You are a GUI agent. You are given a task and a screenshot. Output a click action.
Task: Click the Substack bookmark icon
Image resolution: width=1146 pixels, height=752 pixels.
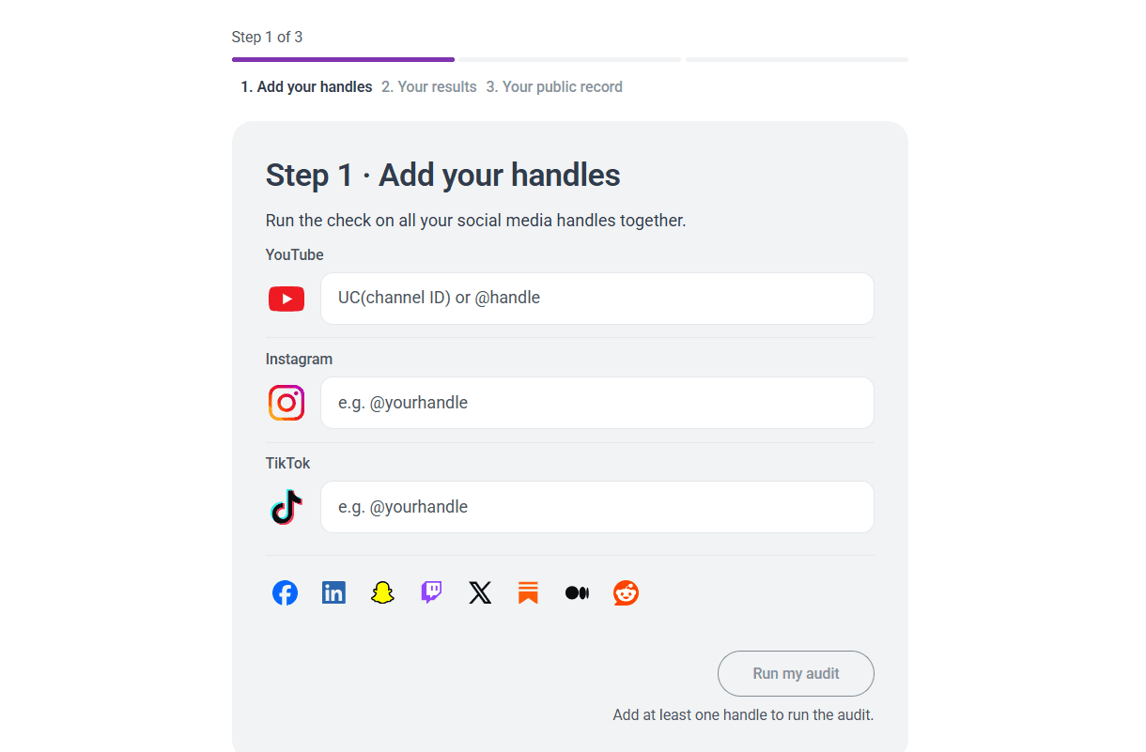(x=529, y=592)
